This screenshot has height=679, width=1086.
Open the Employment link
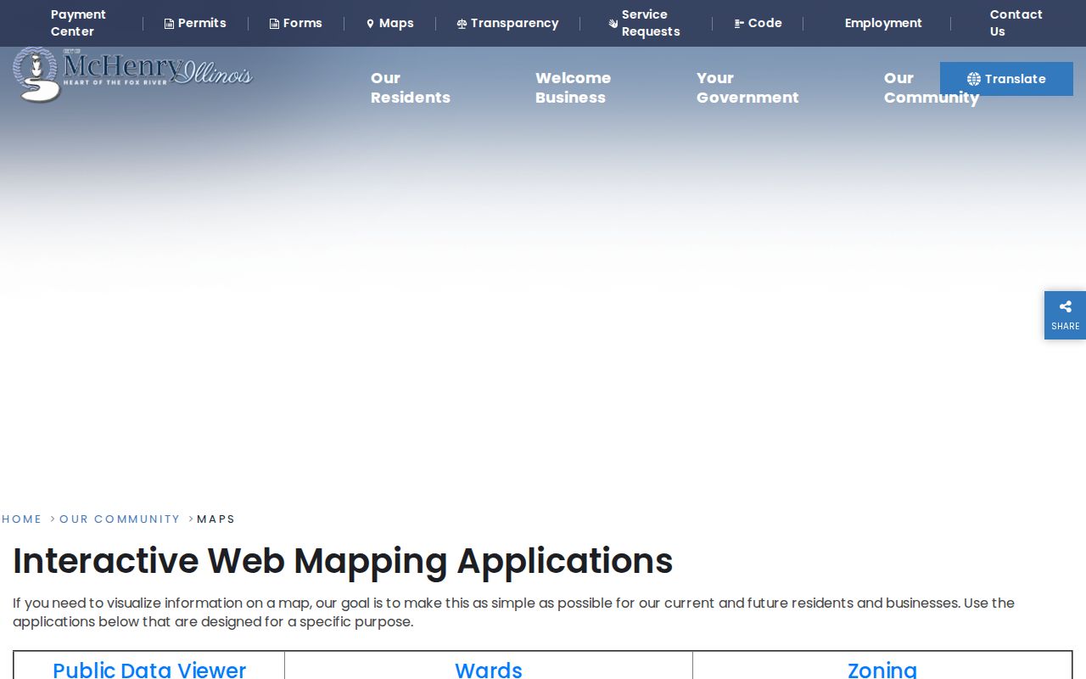point(883,23)
